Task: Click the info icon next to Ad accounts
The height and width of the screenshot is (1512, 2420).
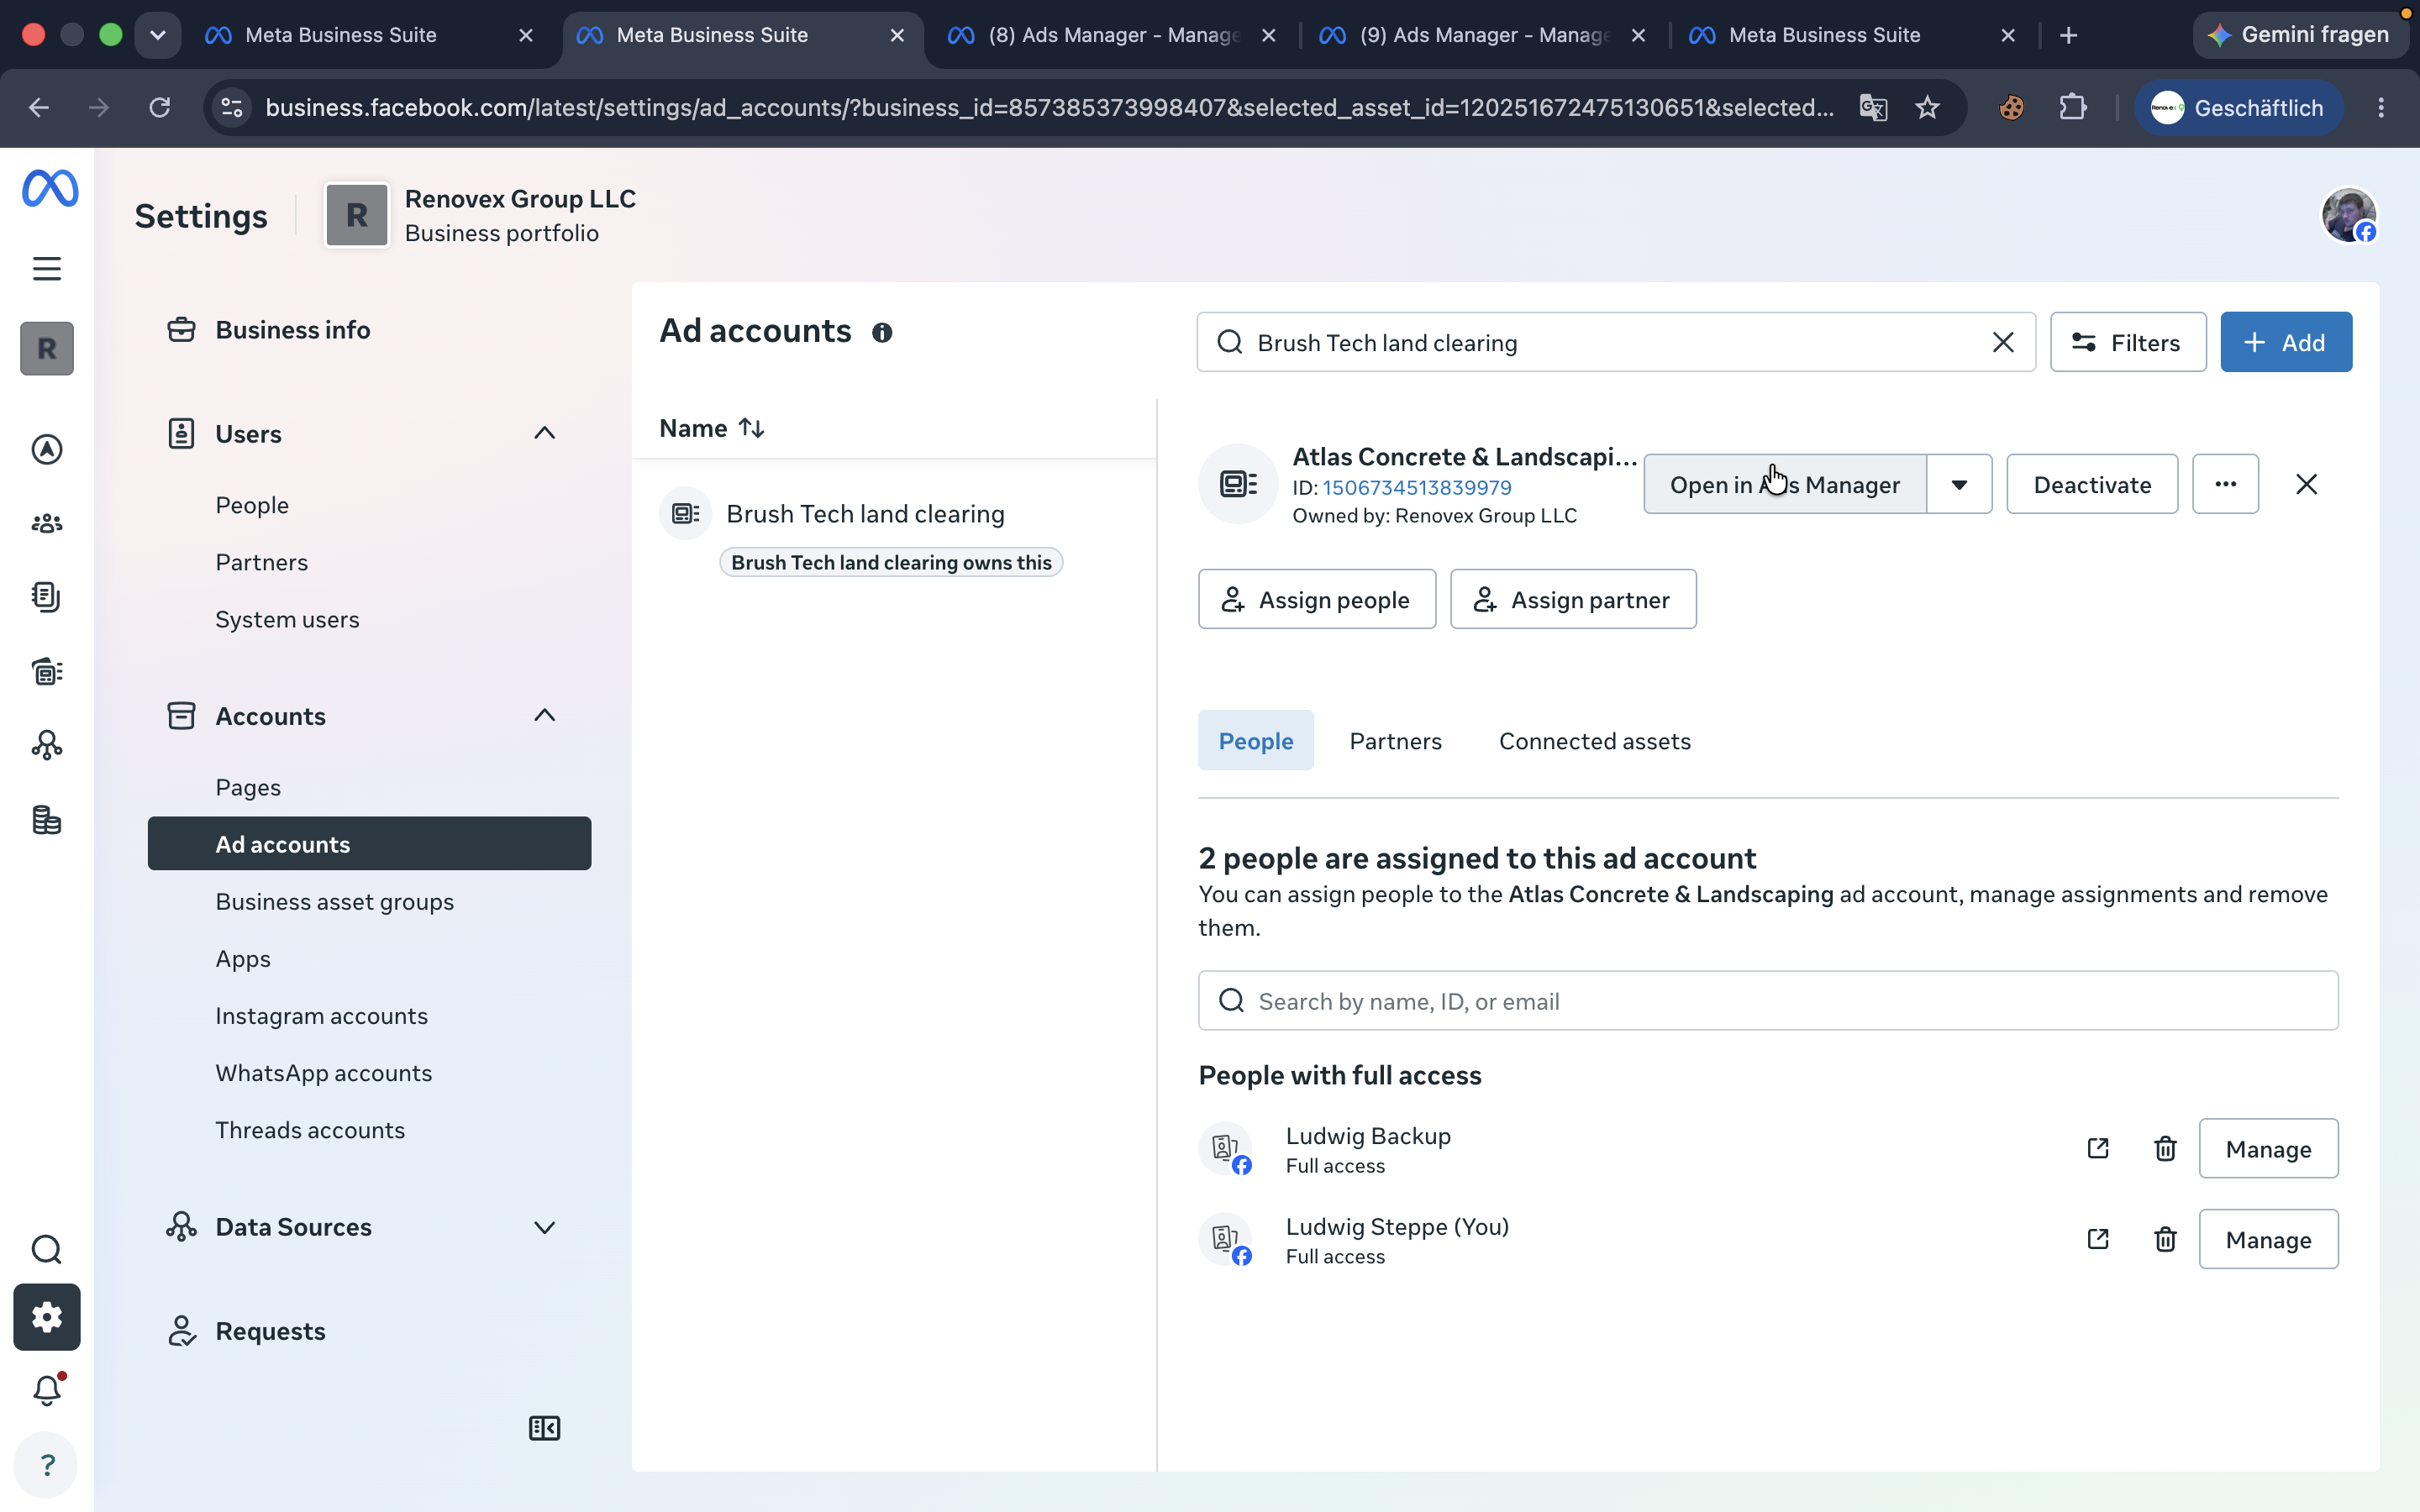Action: 881,333
